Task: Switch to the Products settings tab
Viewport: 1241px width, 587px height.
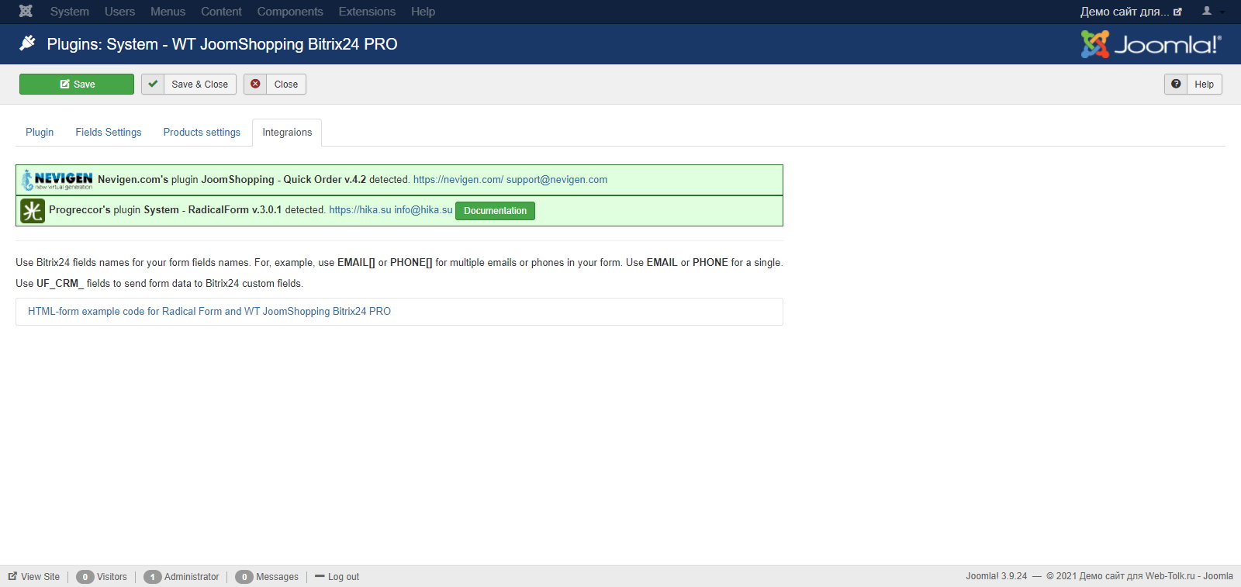Action: click(202, 133)
